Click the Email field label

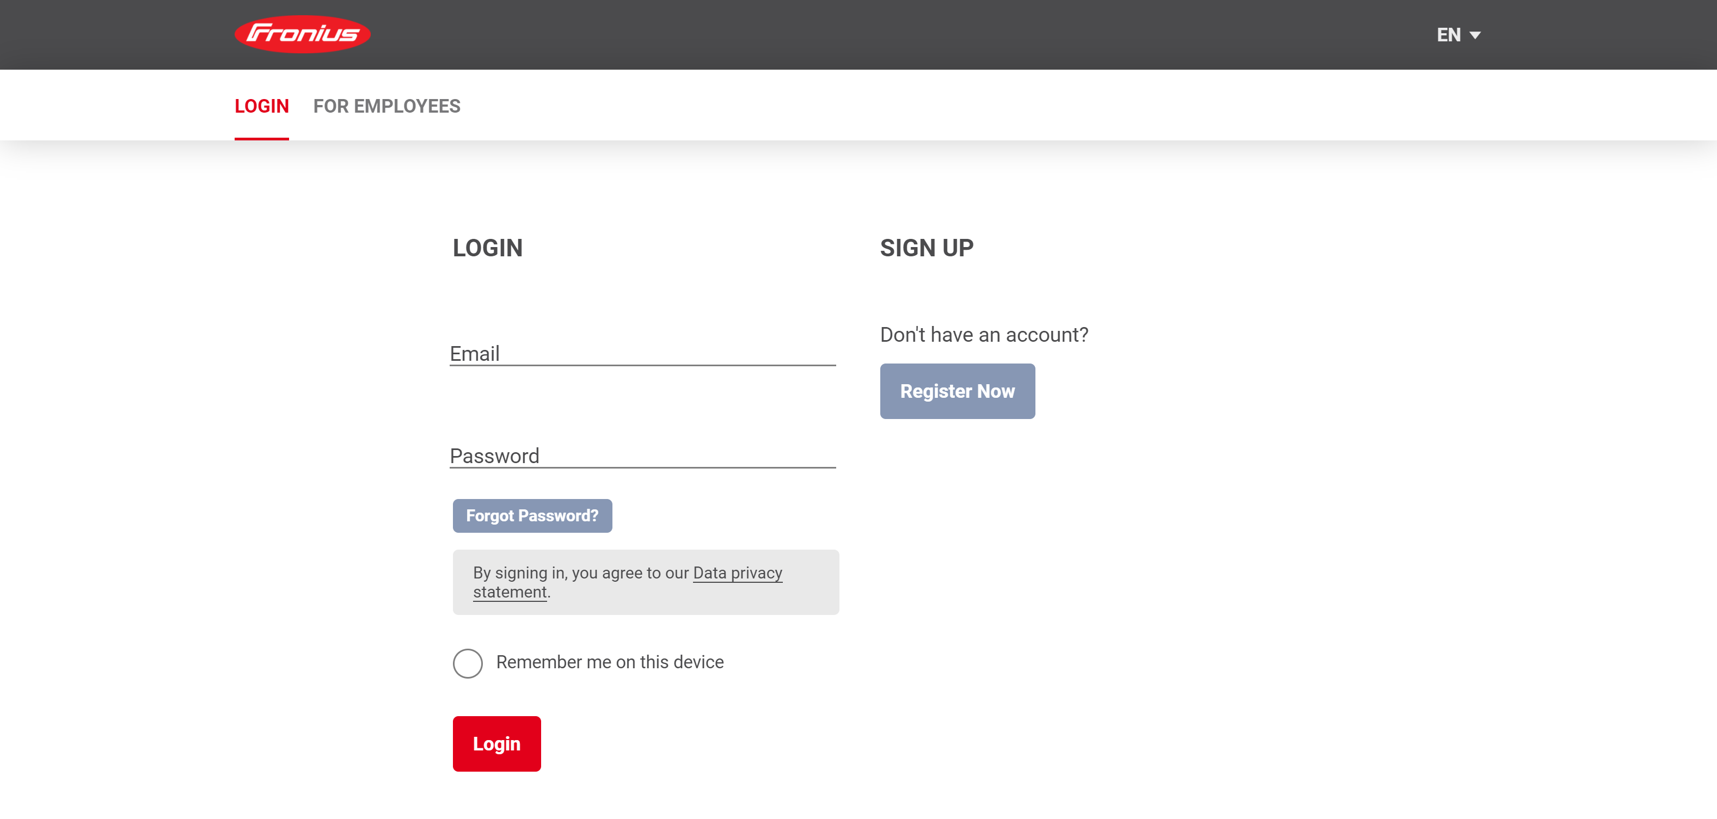point(474,353)
